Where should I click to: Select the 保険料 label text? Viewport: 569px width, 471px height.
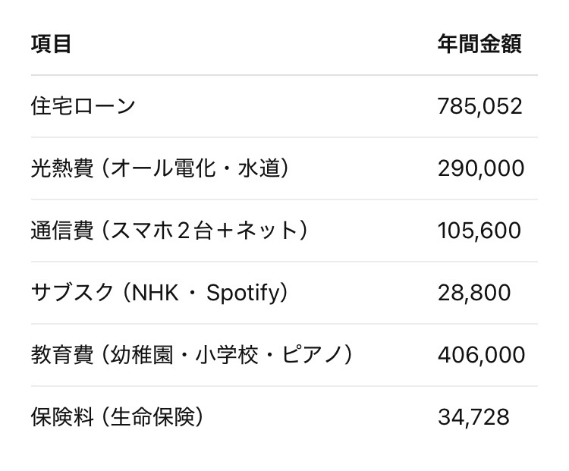61,416
